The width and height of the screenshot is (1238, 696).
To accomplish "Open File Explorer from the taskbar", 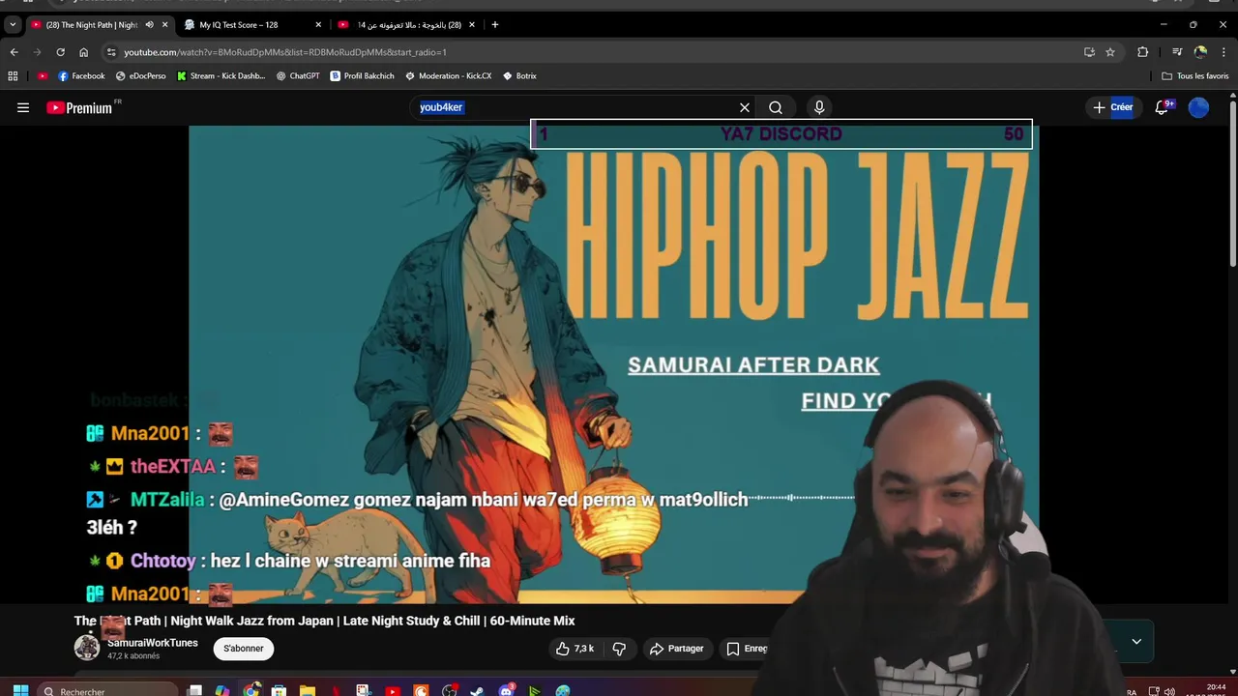I will click(308, 690).
